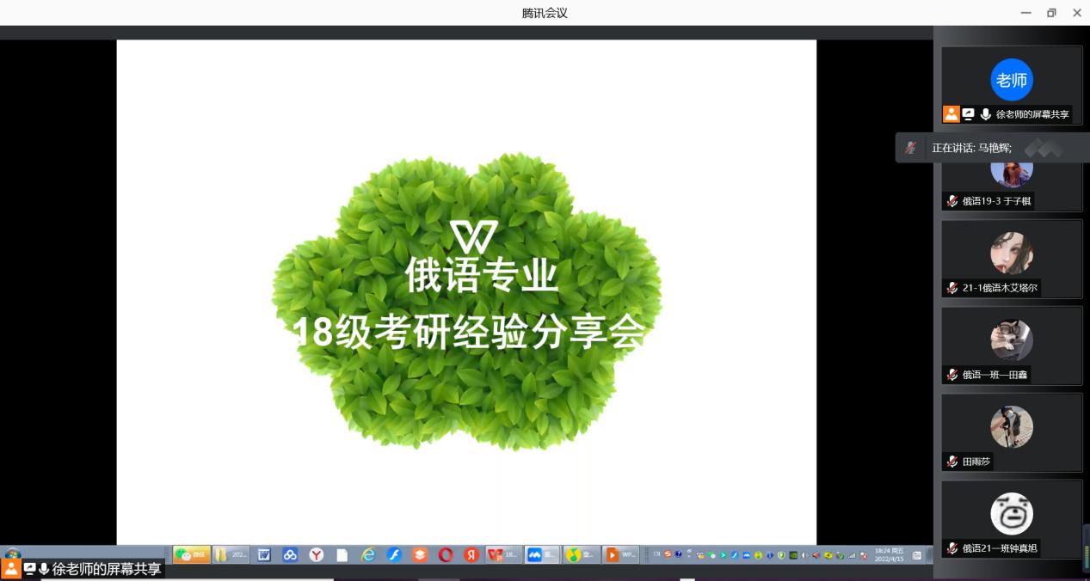Click muted mic icon beside 田雨莎
This screenshot has height=581, width=1090.
coord(951,462)
